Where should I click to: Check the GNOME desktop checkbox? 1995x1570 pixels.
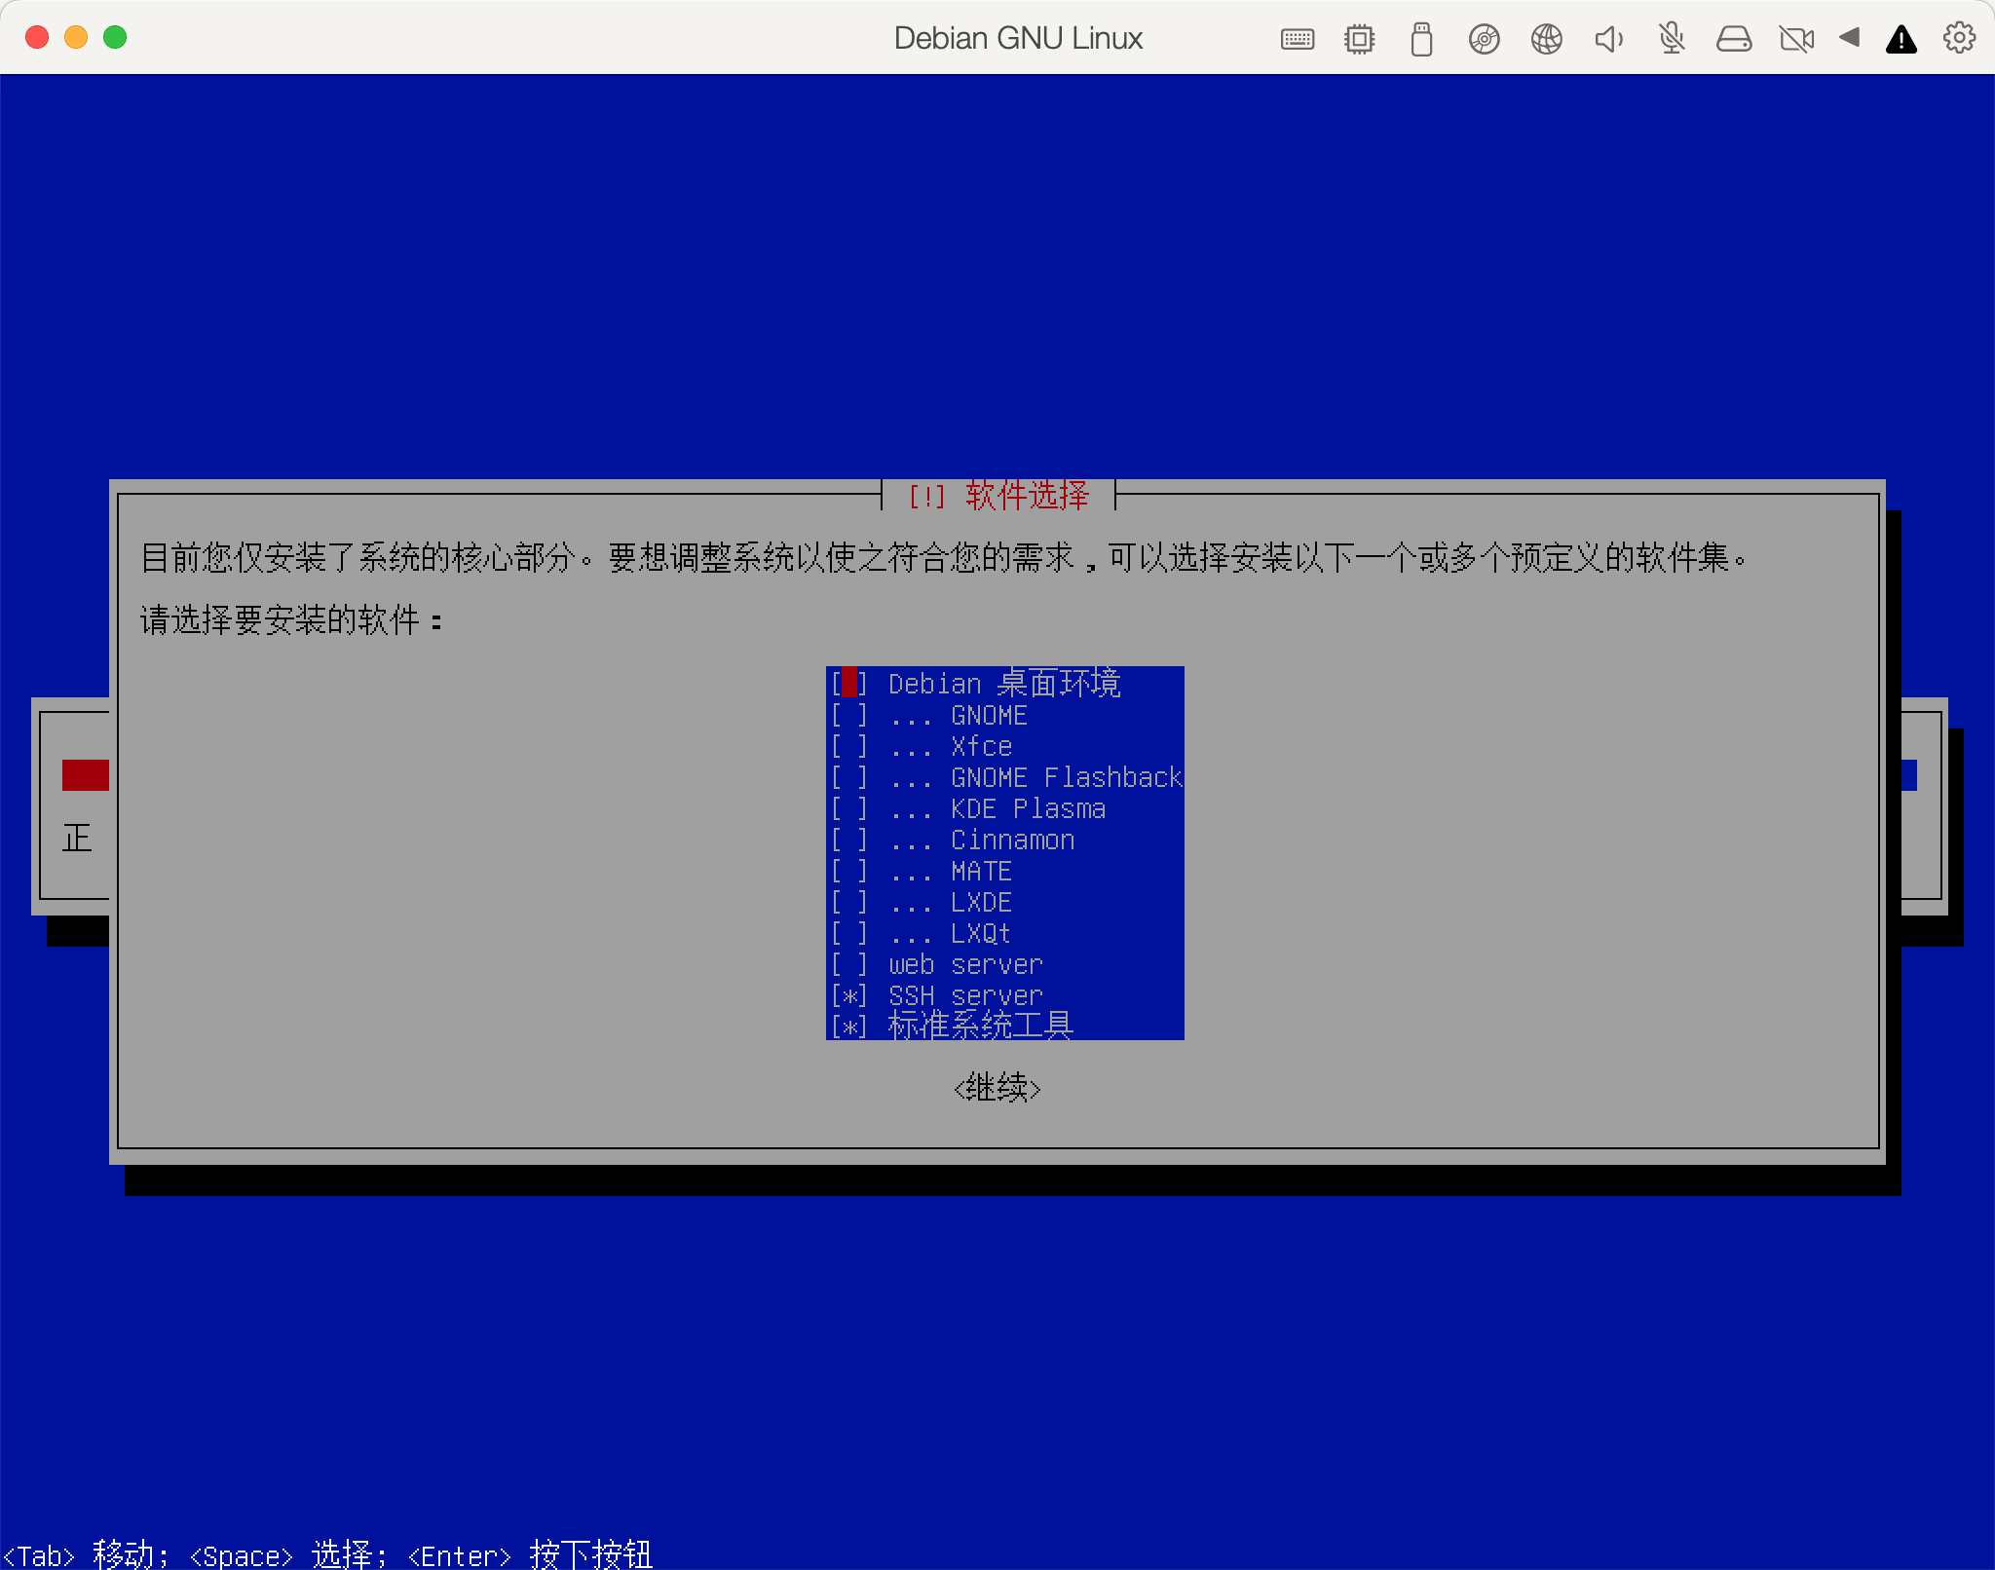(x=849, y=715)
